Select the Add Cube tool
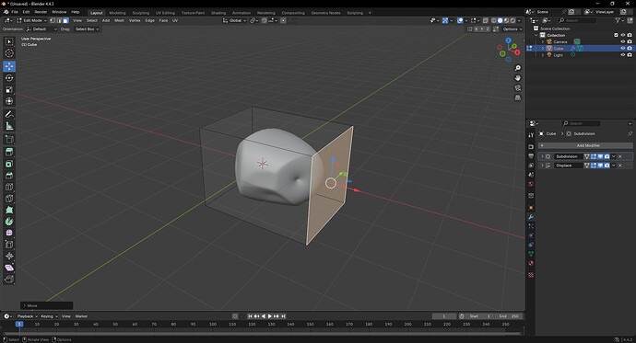Viewport: 636px width, 343px height. [9, 140]
